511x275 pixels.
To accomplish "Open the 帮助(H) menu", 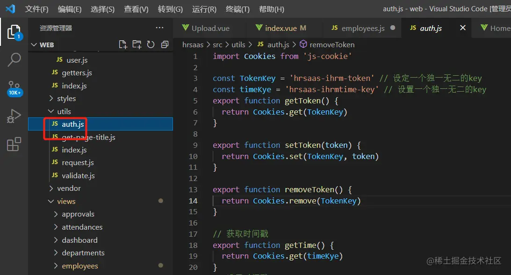I will tap(272, 9).
